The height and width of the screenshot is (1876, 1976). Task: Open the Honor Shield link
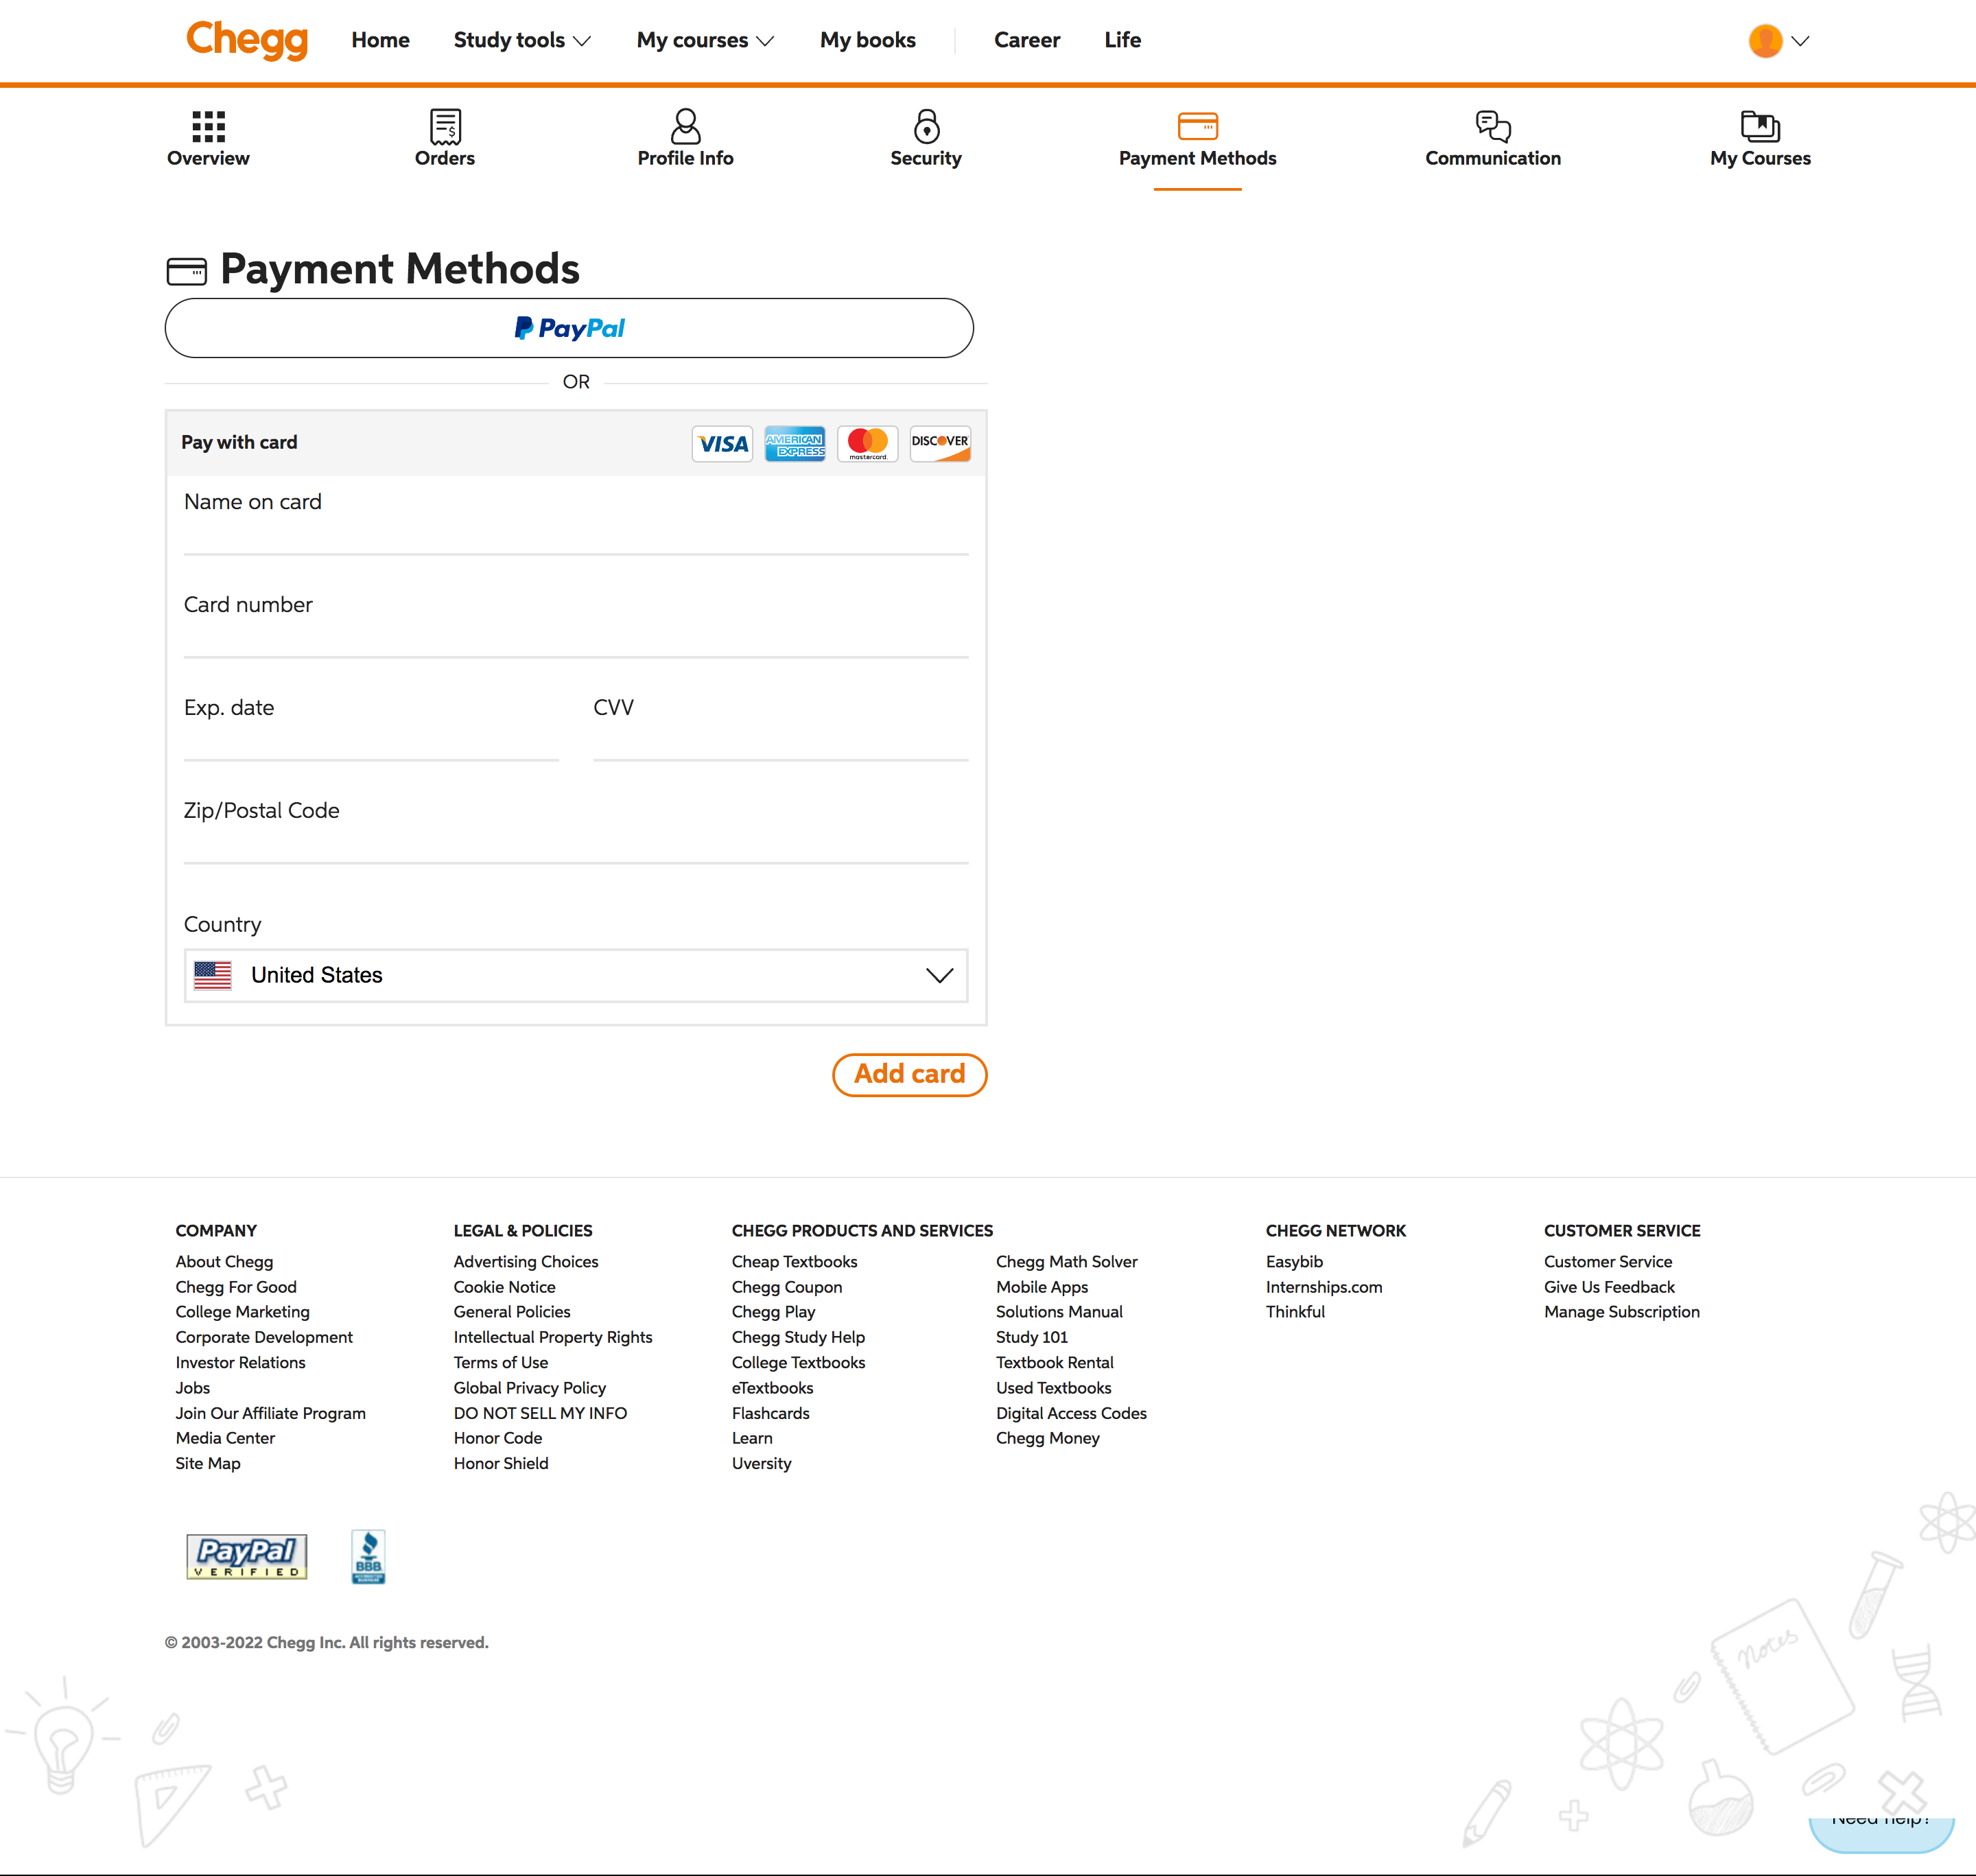tap(500, 1463)
